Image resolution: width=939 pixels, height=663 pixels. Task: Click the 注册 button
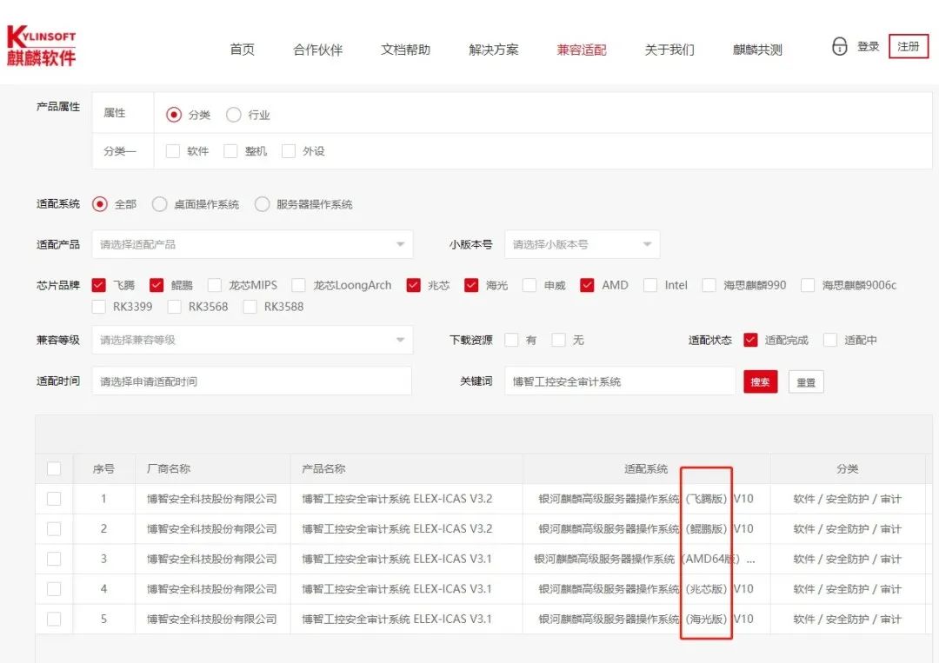click(x=909, y=46)
